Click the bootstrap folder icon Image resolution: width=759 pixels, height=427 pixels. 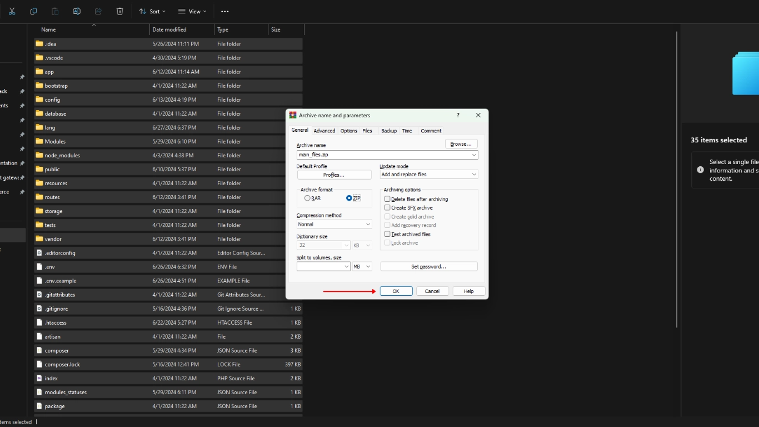tap(39, 85)
